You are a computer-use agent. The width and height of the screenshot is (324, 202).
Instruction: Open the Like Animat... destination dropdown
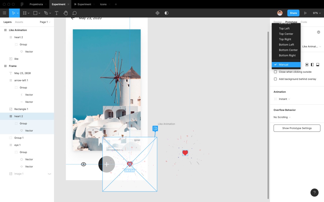pyautogui.click(x=312, y=46)
